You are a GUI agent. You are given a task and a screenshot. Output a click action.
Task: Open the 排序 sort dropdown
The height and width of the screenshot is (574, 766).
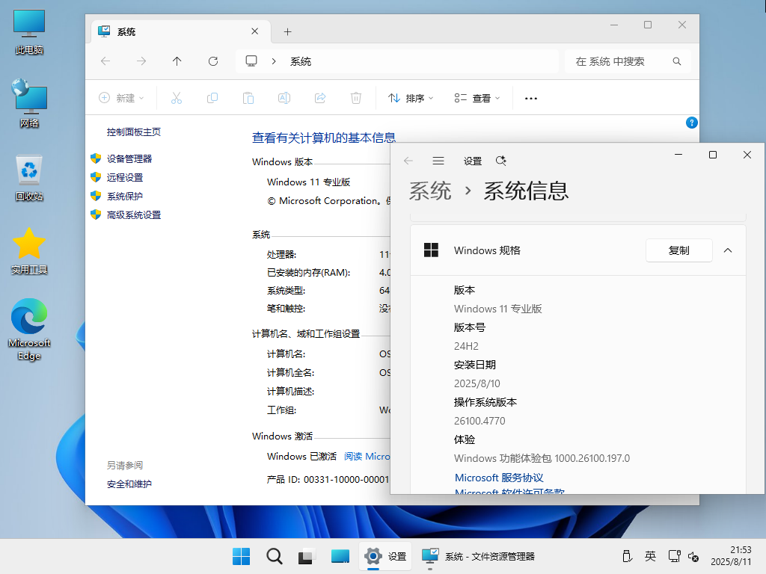pyautogui.click(x=411, y=98)
